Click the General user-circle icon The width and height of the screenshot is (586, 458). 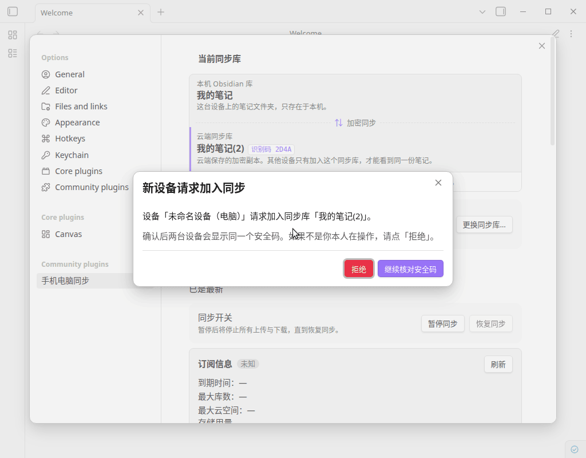click(46, 74)
